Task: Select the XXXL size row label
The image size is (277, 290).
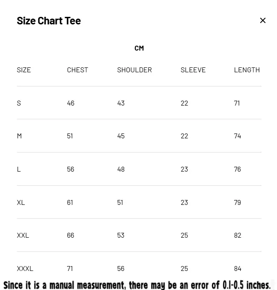Action: 25,268
